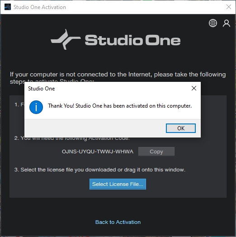Click the blue information icon in dialog

tap(36, 107)
